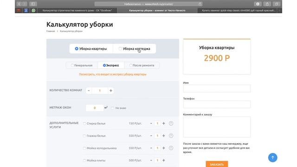Click the 500 Р/шт. price text
Image resolution: width=297 pixels, height=167 pixels.
click(x=135, y=161)
